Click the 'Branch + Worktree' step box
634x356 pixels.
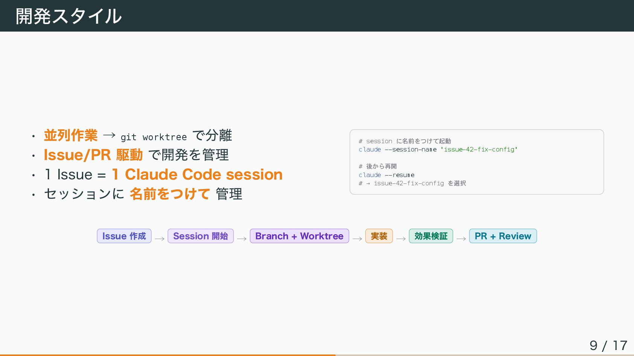pyautogui.click(x=299, y=236)
